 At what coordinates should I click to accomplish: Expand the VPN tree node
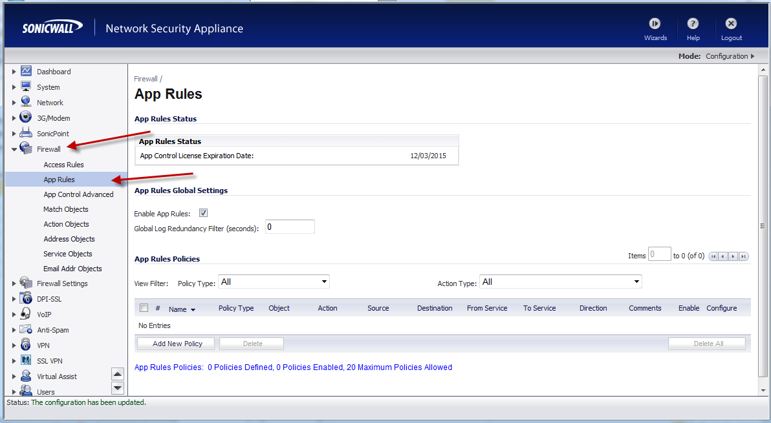[x=14, y=346]
